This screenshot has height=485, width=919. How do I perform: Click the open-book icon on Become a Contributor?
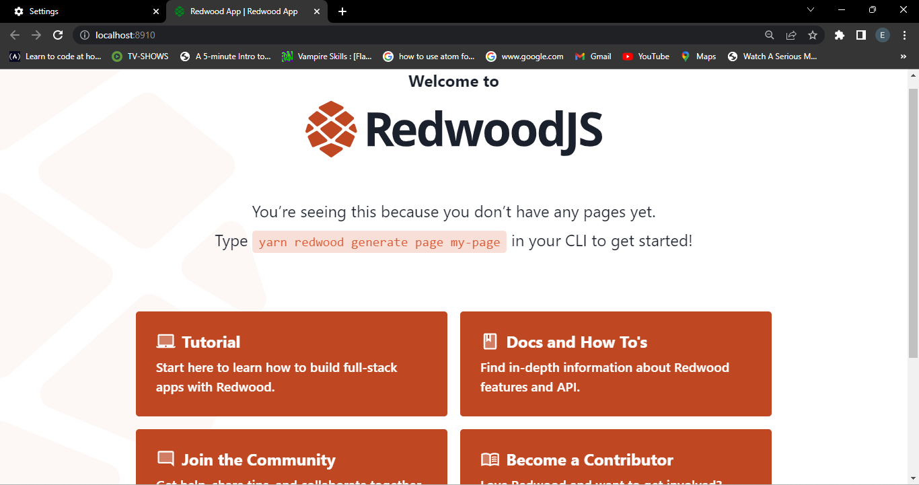490,460
